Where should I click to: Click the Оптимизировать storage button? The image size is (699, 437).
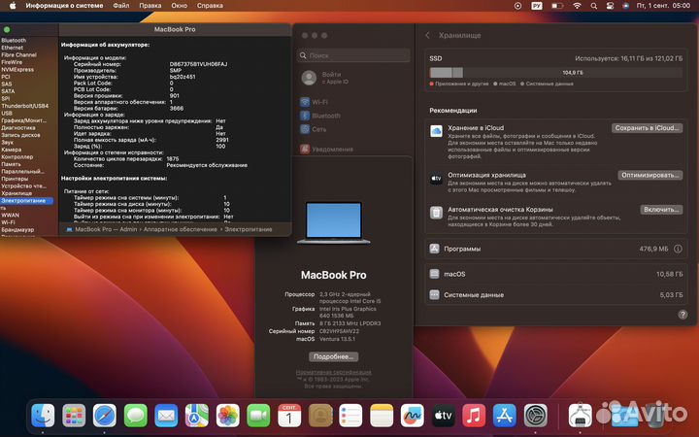pyautogui.click(x=649, y=175)
